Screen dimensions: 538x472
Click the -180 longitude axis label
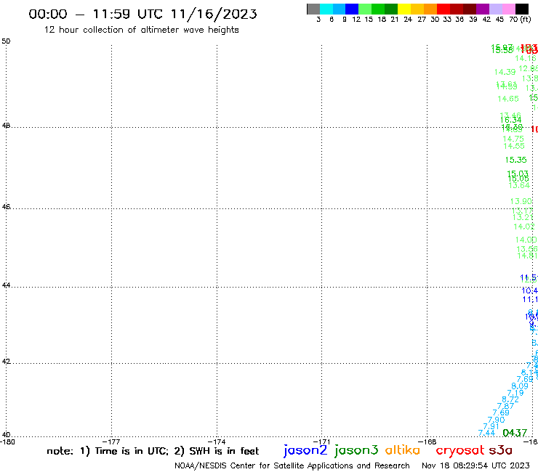tap(7, 442)
